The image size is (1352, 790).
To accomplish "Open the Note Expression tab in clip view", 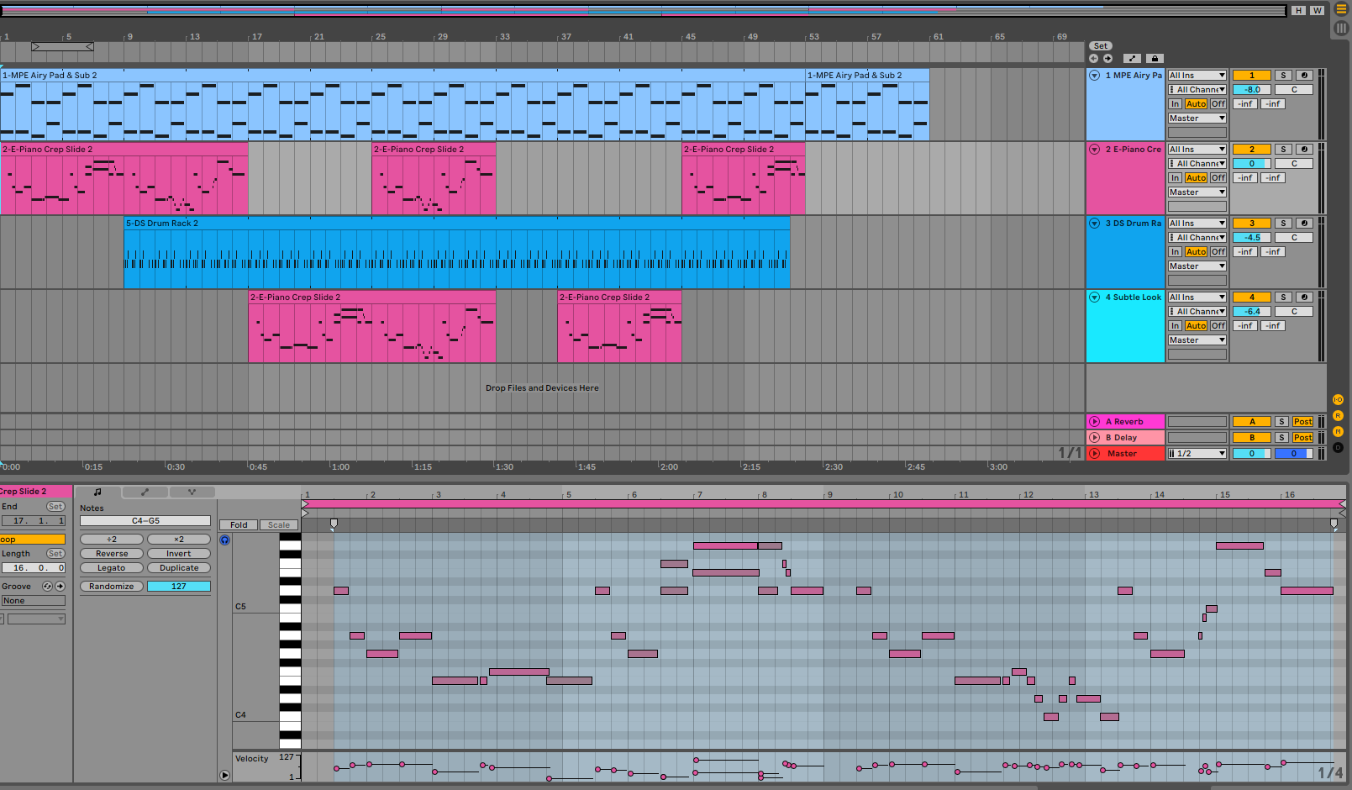I will [192, 492].
